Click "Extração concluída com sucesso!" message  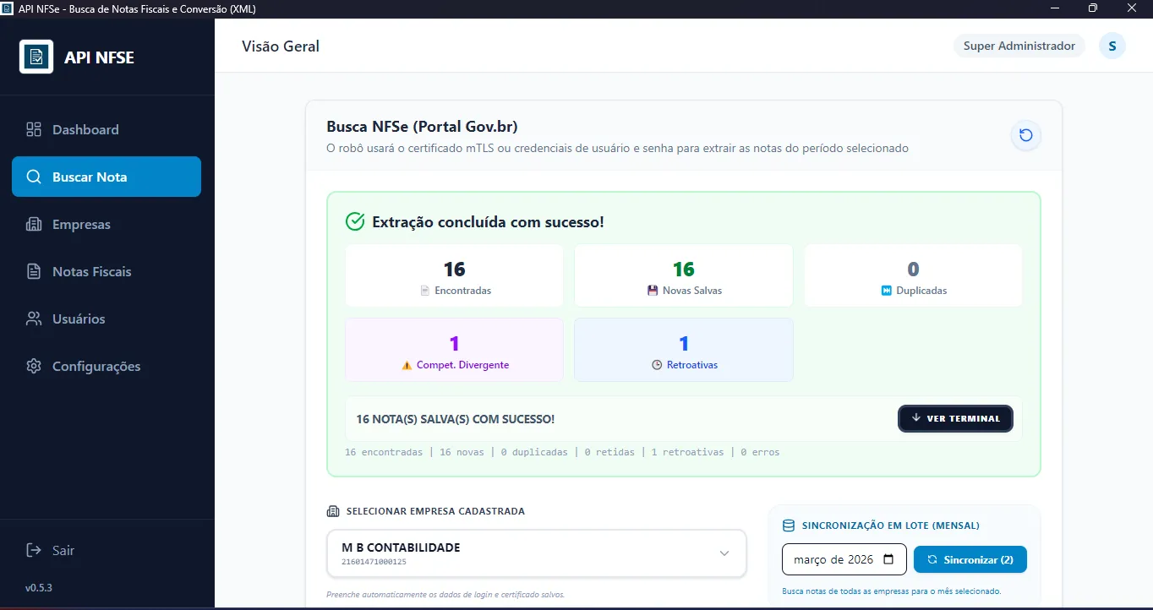[488, 222]
